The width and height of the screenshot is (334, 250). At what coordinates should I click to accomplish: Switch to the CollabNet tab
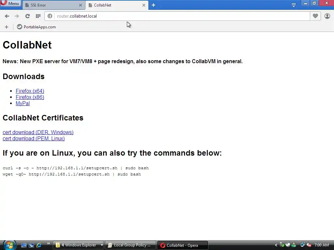[x=117, y=5]
